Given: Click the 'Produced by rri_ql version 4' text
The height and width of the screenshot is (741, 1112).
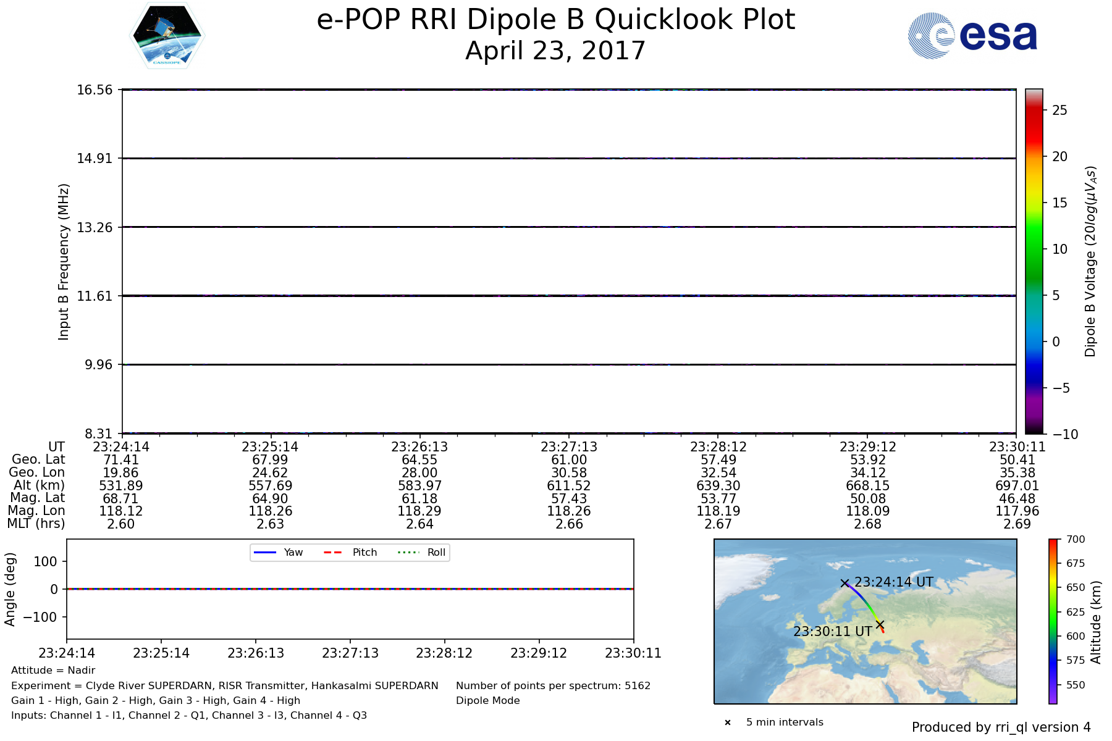Looking at the screenshot, I should pyautogui.click(x=1001, y=727).
